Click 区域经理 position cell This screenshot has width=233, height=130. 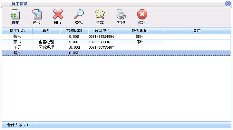[x=46, y=47]
